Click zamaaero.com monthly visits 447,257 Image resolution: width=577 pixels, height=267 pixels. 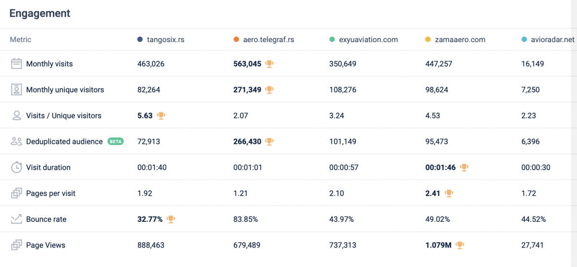tap(439, 64)
